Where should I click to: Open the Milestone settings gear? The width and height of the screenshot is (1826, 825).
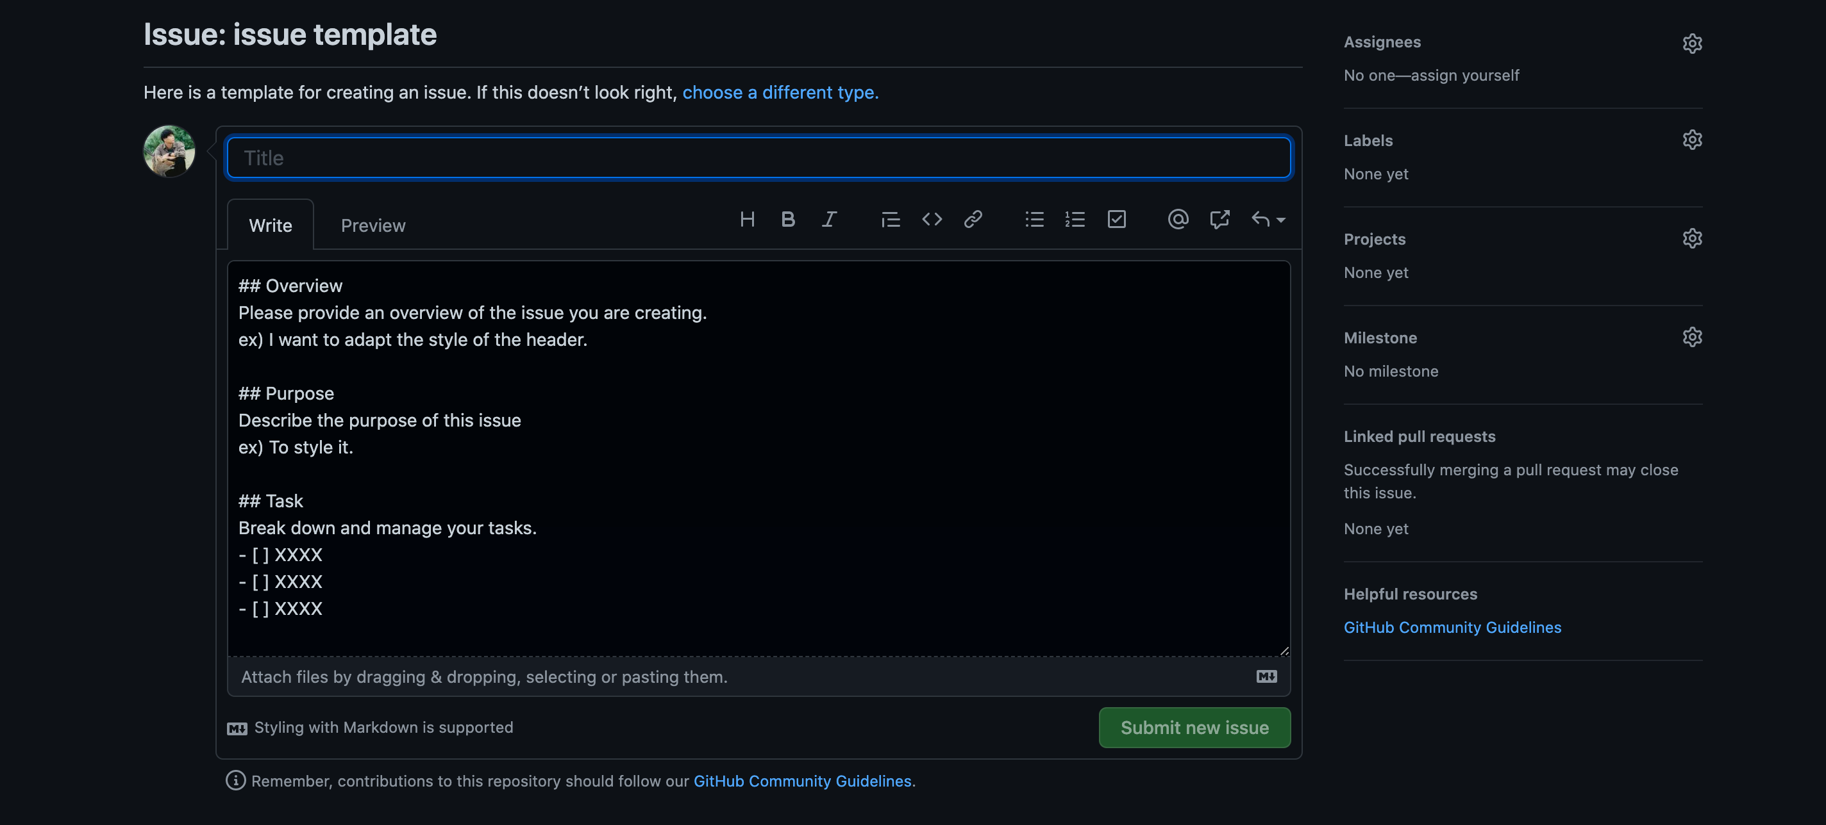1693,336
